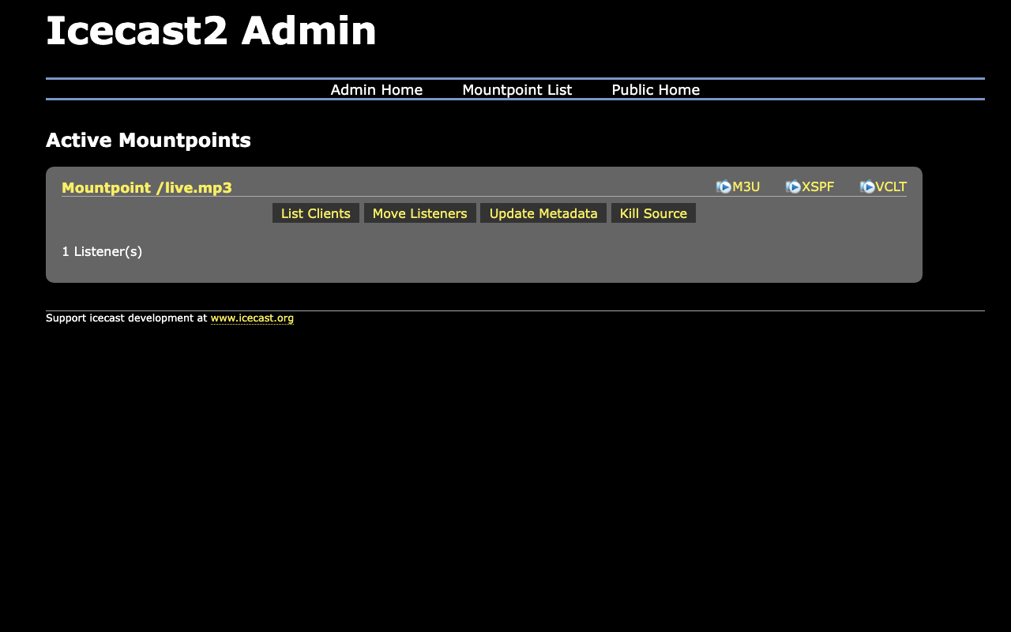
Task: Open the M3U playlist link
Action: coord(746,187)
